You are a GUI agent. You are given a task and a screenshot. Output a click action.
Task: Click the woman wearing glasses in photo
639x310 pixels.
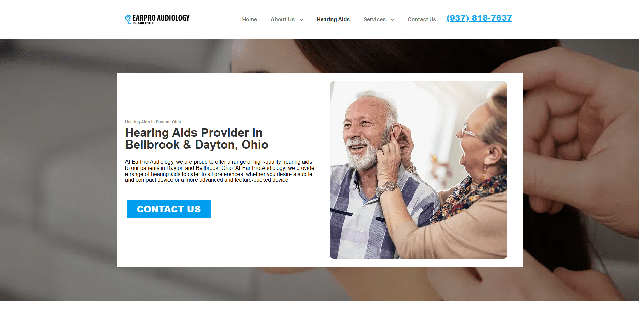[x=480, y=135]
